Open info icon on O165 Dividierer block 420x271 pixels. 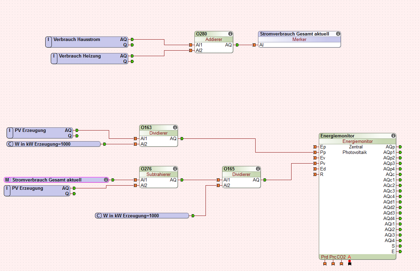pyautogui.click(x=258, y=169)
